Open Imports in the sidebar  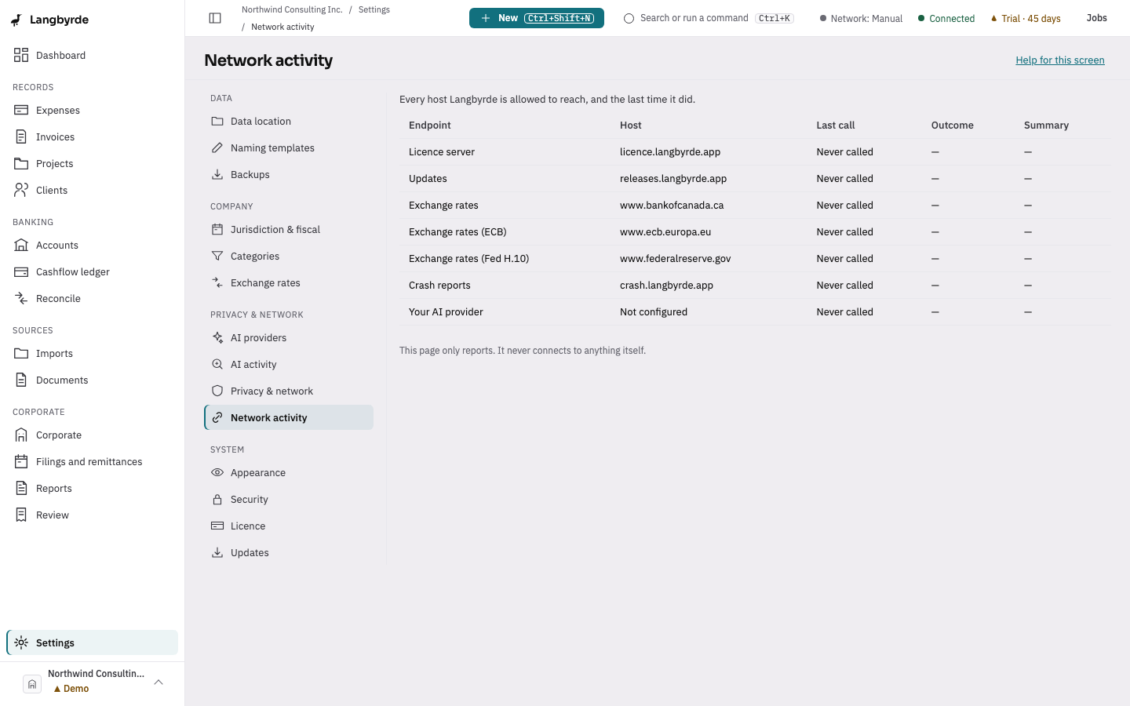(93, 353)
